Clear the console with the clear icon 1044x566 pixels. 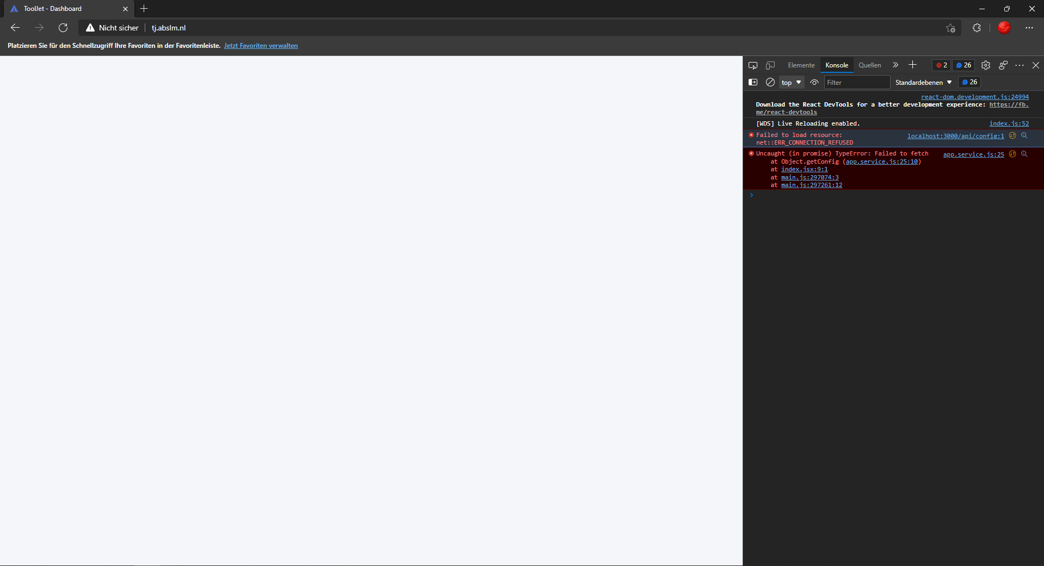pos(770,82)
